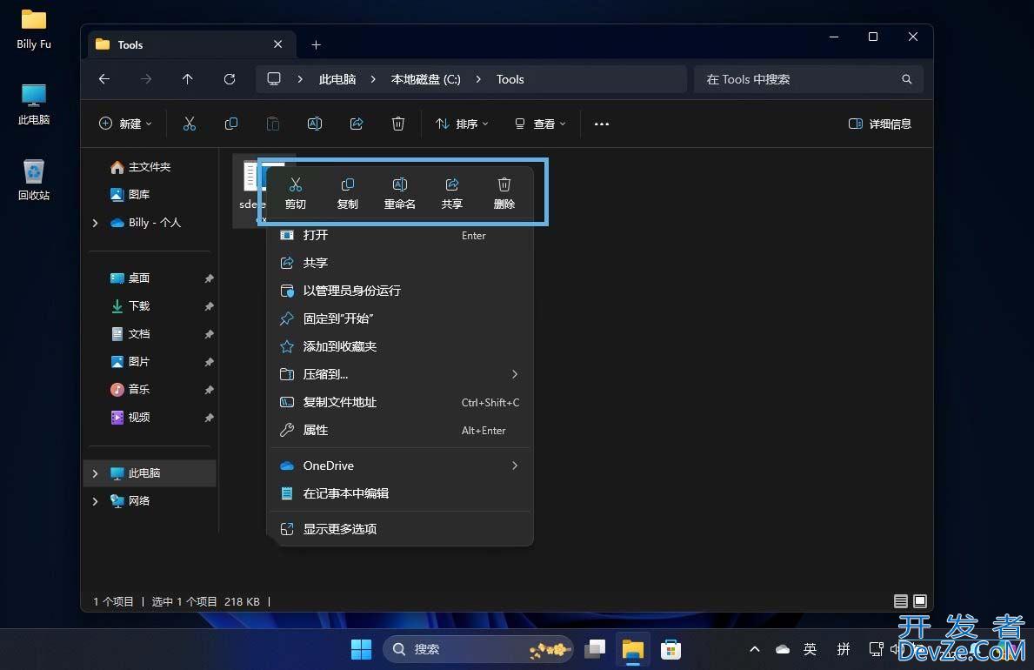
Task: Click 此电脑 in address breadcrumb
Action: click(x=337, y=79)
